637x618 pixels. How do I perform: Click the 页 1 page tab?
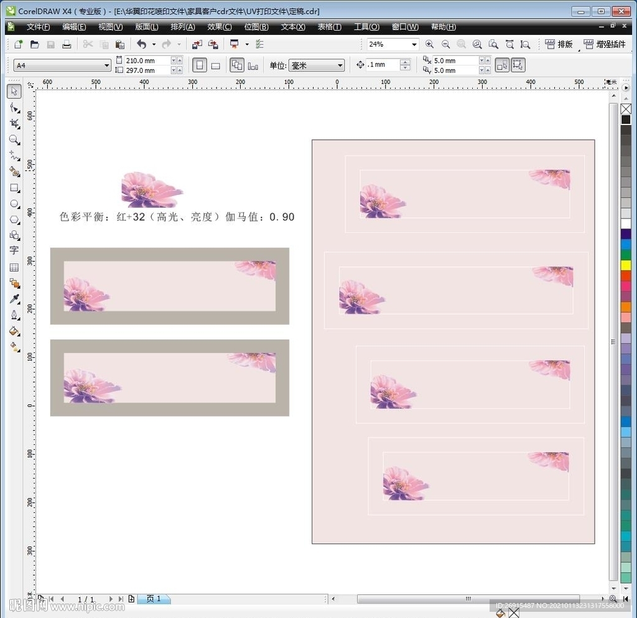click(154, 599)
